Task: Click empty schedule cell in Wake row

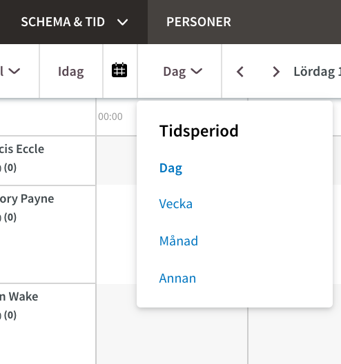Action: [x=172, y=334]
